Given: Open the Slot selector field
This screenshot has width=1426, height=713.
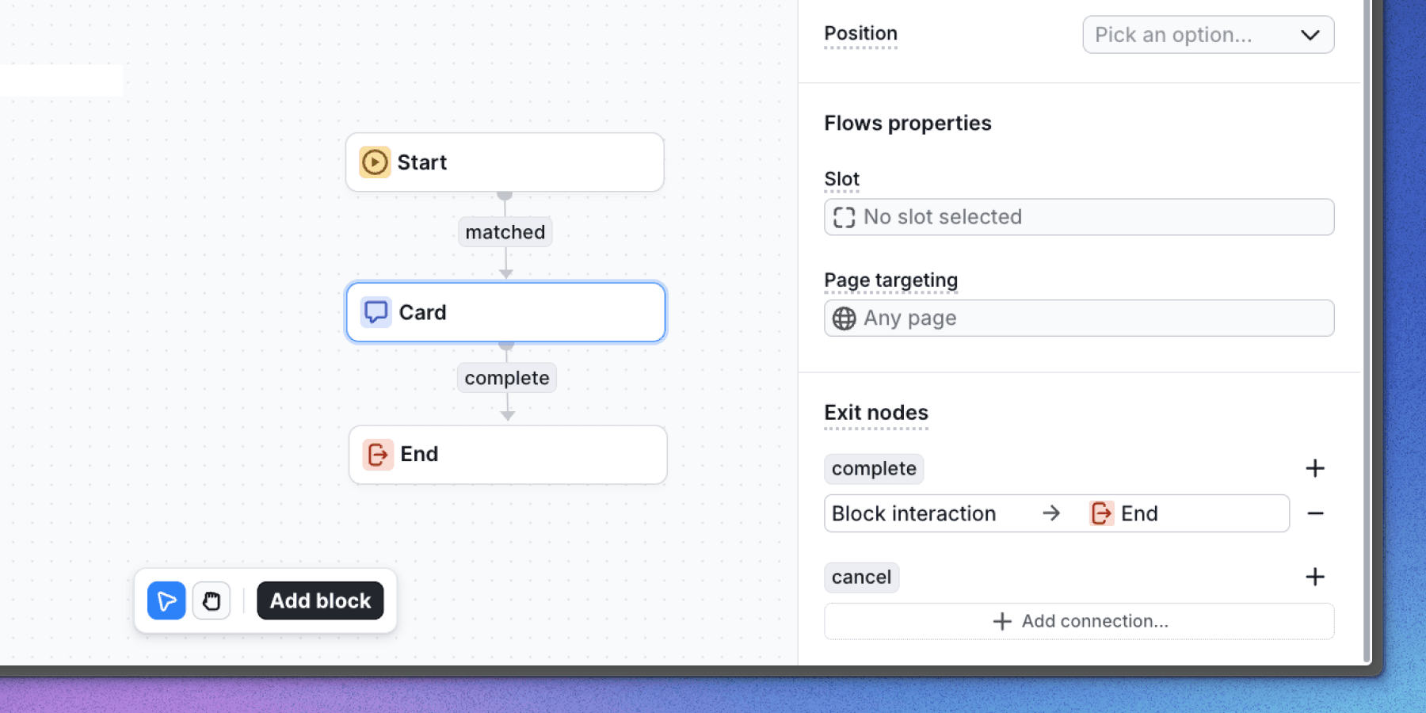Looking at the screenshot, I should point(1078,217).
